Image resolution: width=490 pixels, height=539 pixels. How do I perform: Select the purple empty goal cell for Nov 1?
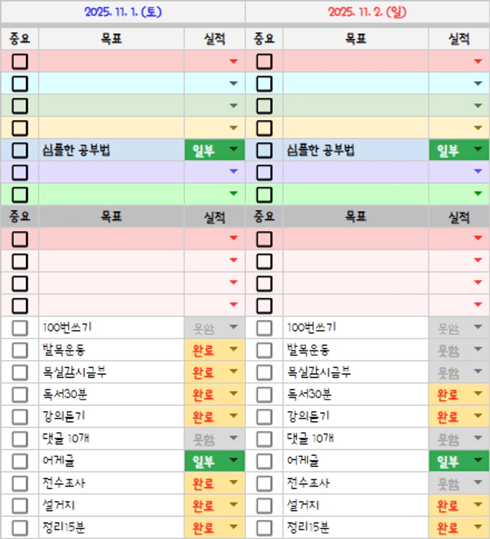click(x=111, y=172)
